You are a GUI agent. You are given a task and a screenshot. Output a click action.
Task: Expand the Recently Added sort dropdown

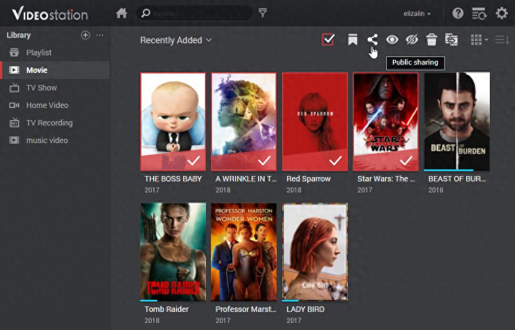[x=176, y=41]
